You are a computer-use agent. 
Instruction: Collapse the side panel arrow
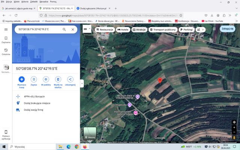tap(82, 83)
